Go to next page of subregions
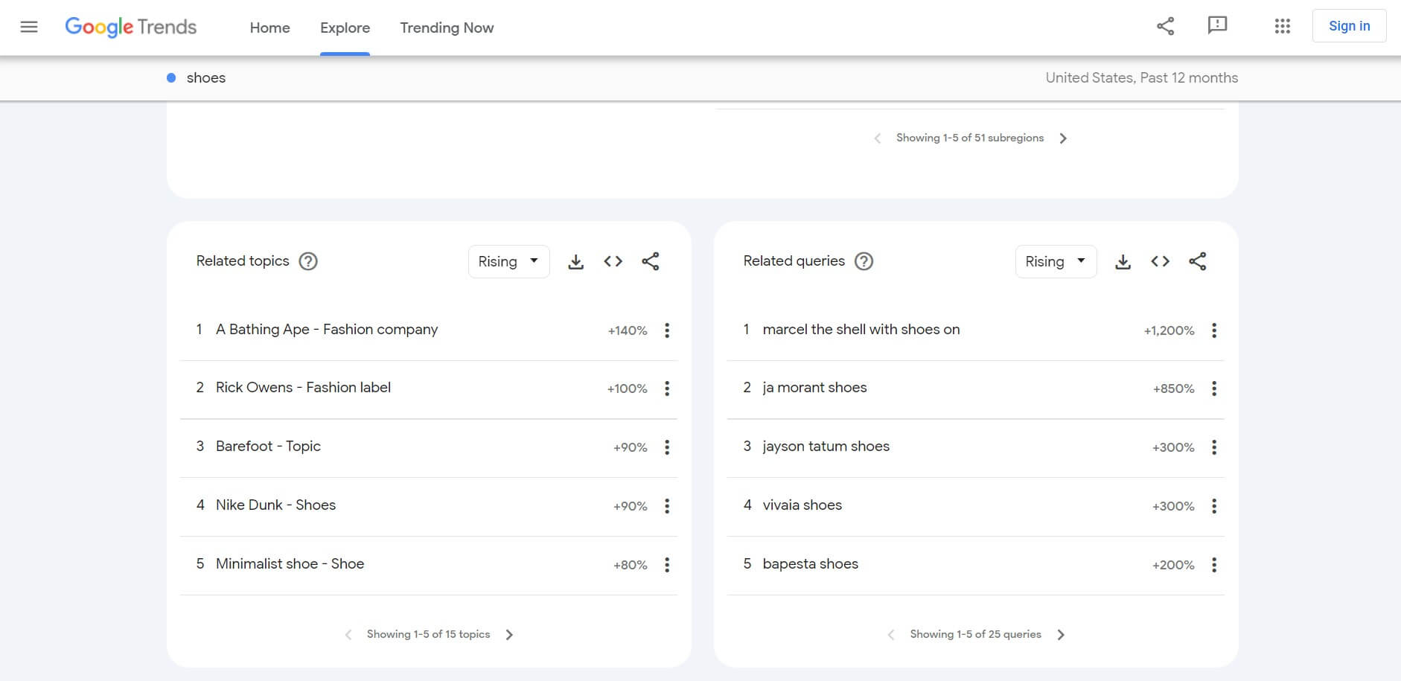 point(1063,138)
